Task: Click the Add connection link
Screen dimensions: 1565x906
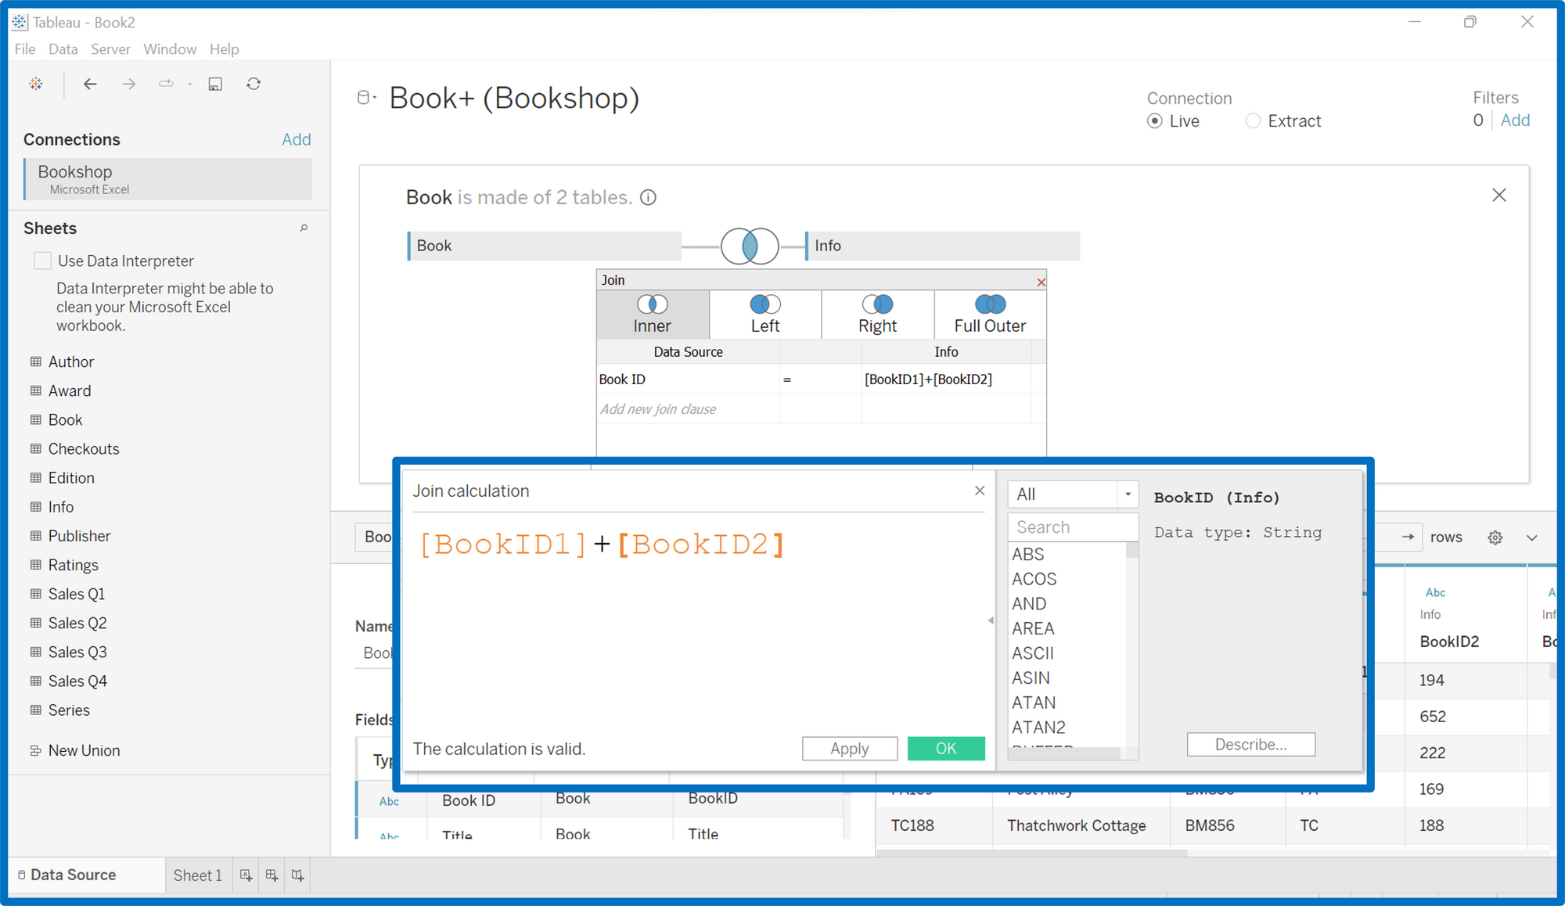Action: pyautogui.click(x=296, y=139)
